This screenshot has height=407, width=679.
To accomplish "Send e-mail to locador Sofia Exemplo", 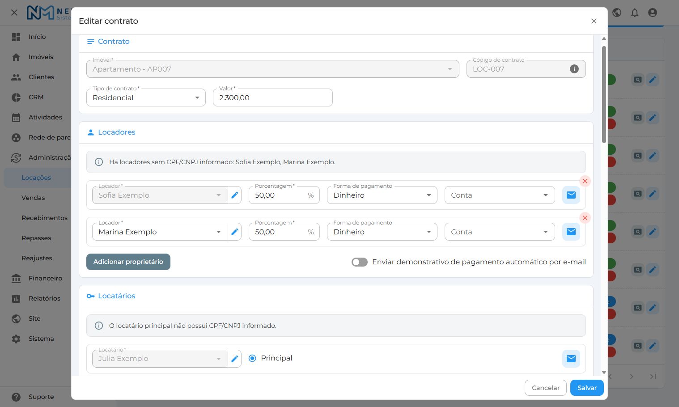I will 571,195.
